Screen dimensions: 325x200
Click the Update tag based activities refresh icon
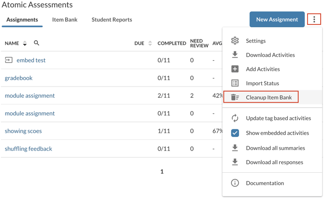point(235,118)
